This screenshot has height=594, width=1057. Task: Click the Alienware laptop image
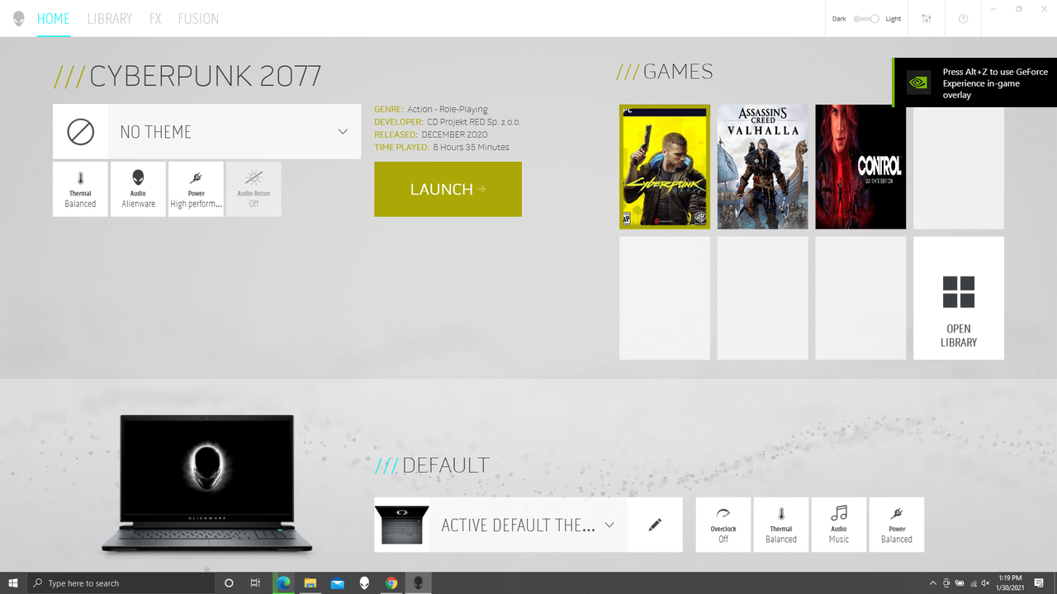pyautogui.click(x=206, y=483)
